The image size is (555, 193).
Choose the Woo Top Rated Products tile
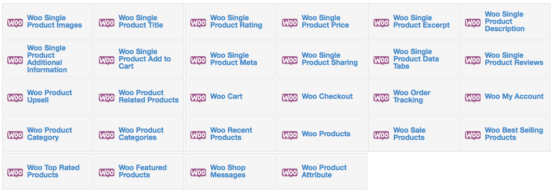[x=47, y=171]
